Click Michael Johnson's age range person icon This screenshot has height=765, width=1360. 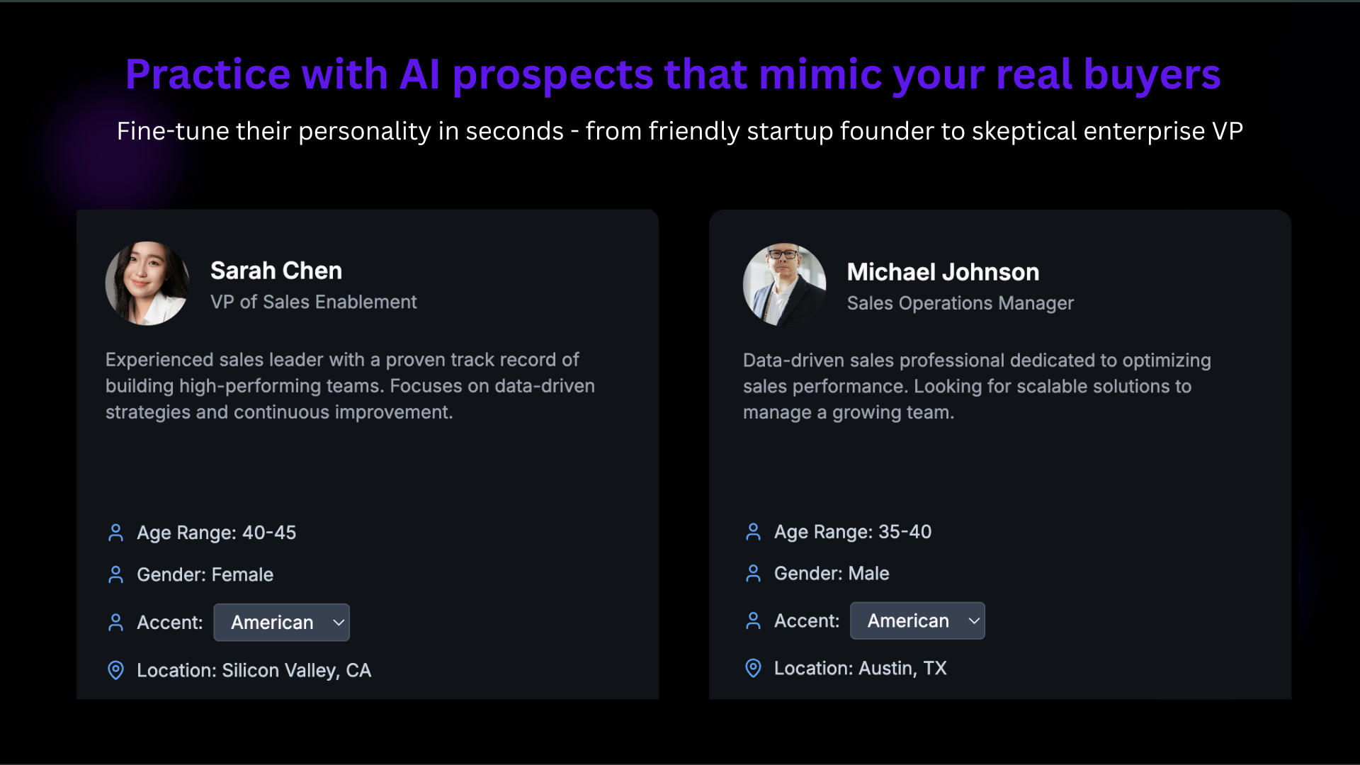[753, 532]
